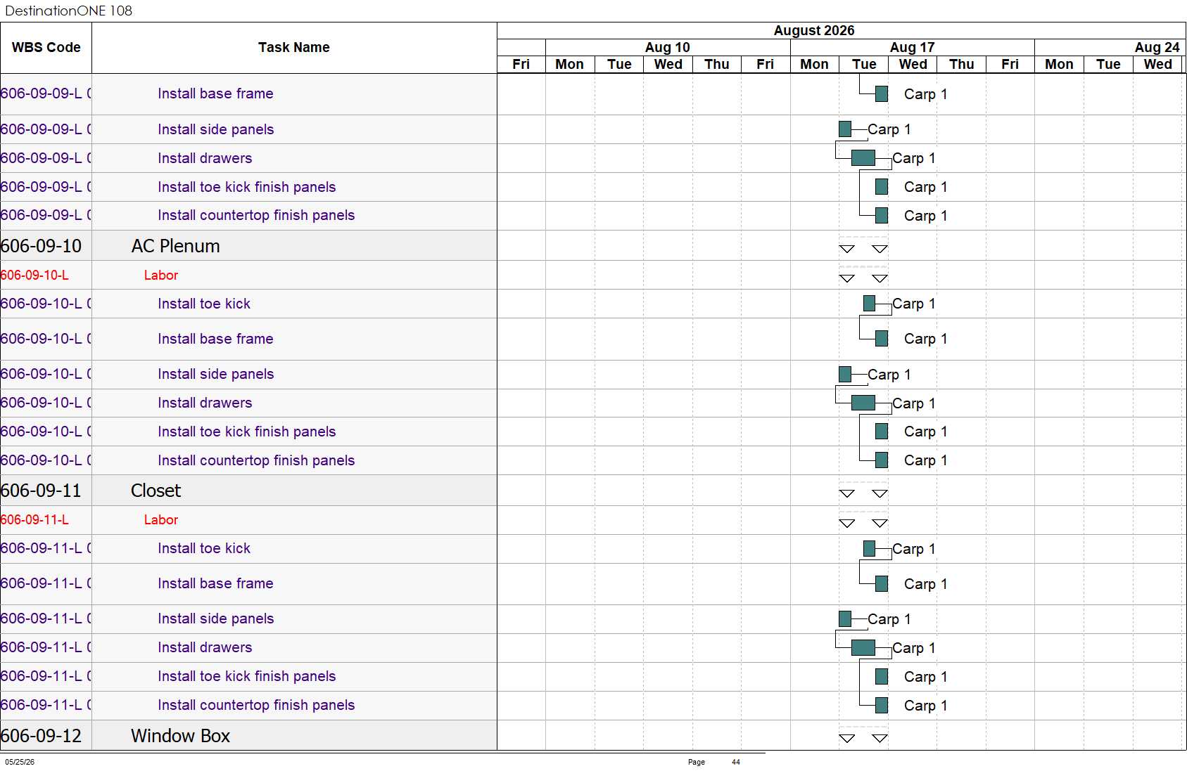Click the WBS Code column header

(x=46, y=48)
